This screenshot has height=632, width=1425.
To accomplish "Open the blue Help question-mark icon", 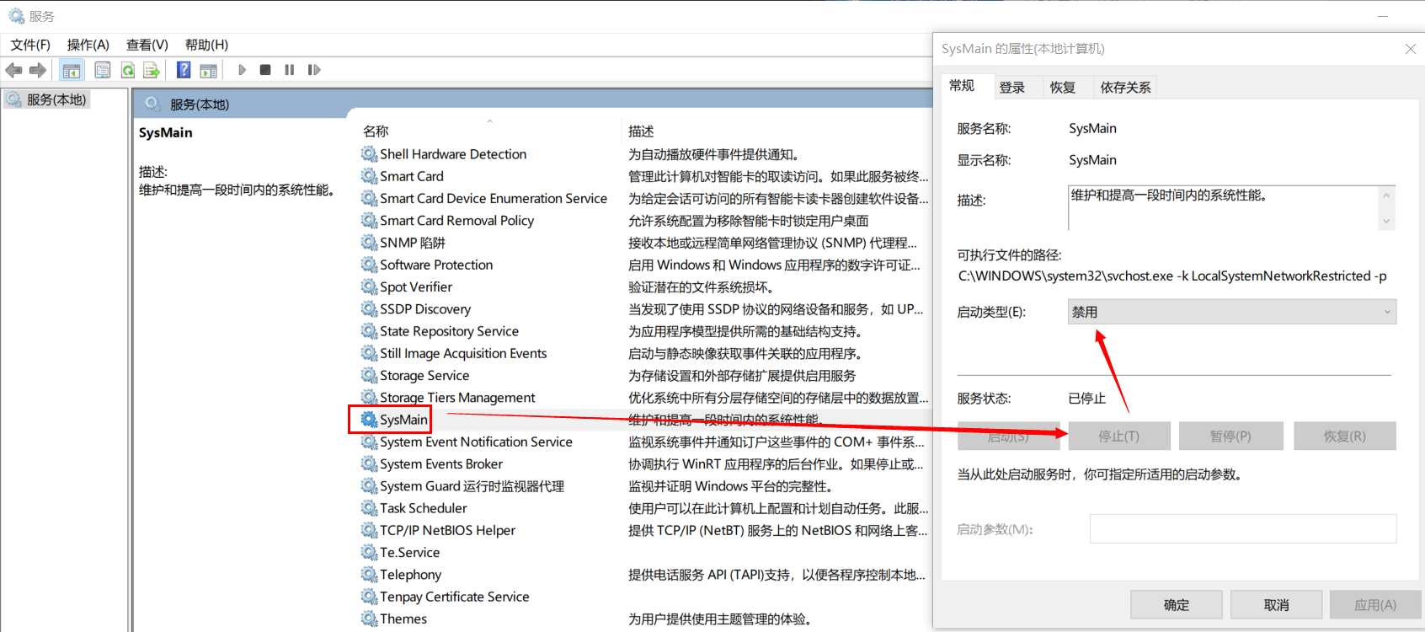I will coord(184,70).
